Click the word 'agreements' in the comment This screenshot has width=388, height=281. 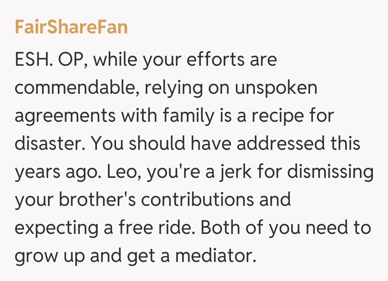(x=65, y=116)
